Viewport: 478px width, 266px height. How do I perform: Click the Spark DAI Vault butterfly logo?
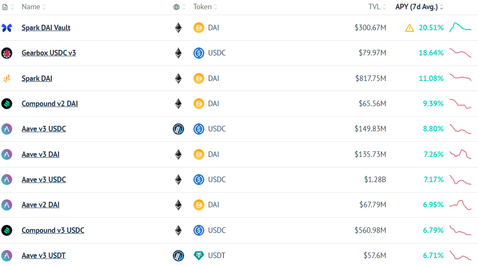(x=7, y=28)
